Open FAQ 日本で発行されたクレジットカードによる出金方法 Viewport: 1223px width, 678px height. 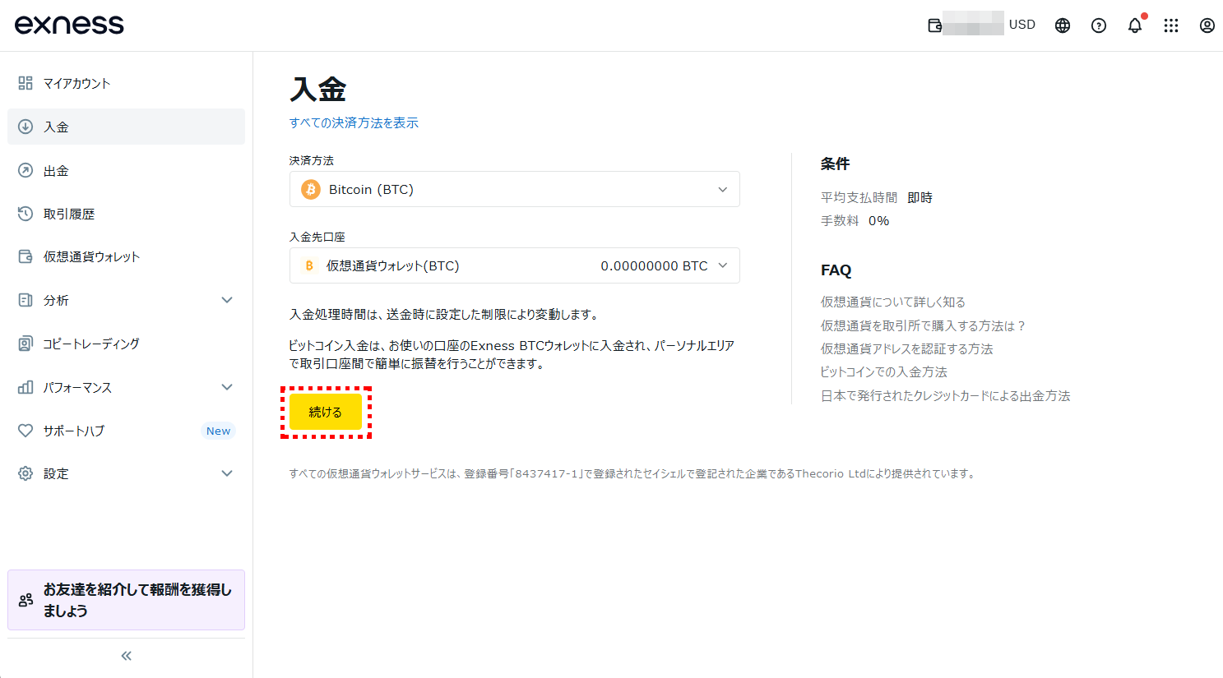(x=946, y=395)
